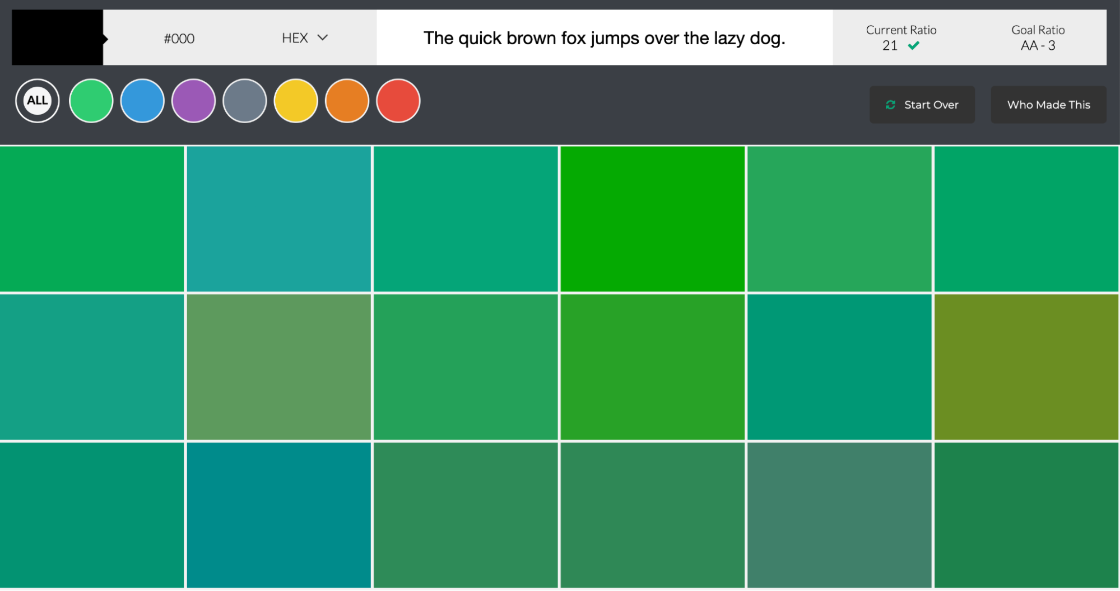The width and height of the screenshot is (1120, 591).
Task: Click the refresh icon inside Start Over
Action: tap(891, 105)
